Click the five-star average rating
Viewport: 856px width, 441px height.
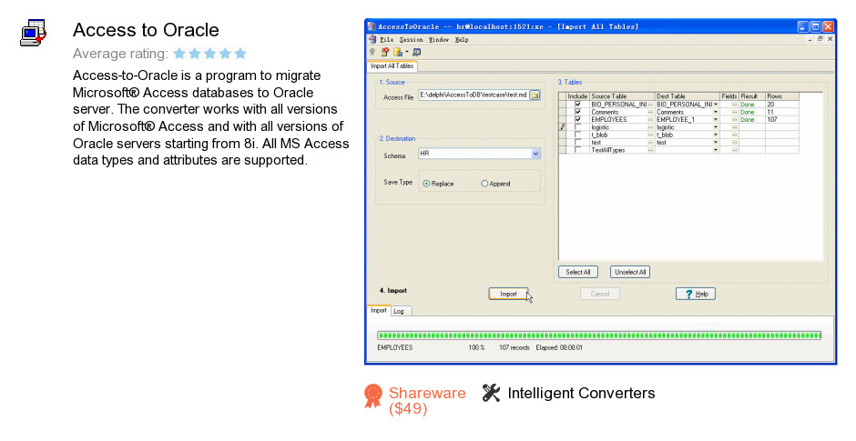point(210,54)
